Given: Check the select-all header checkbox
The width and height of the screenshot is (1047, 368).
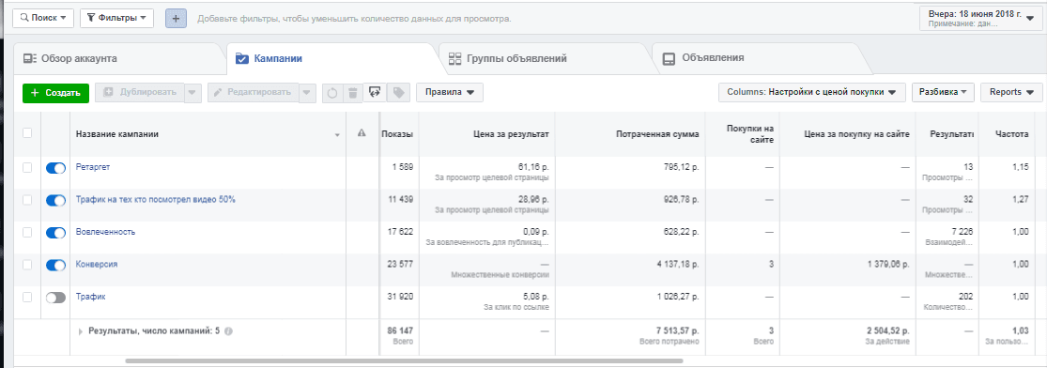Looking at the screenshot, I should pos(27,133).
